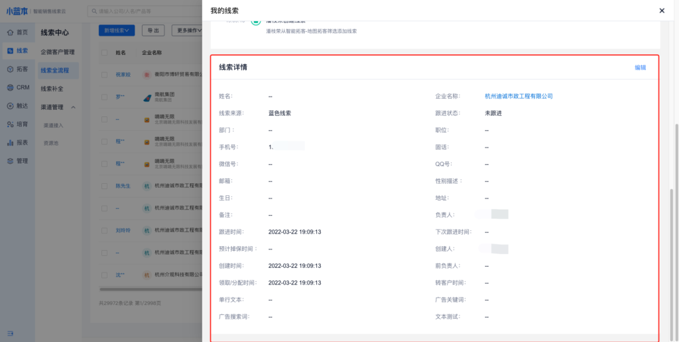Click the 触达 target icon
Screen dimensions: 679x342
[x=10, y=106]
